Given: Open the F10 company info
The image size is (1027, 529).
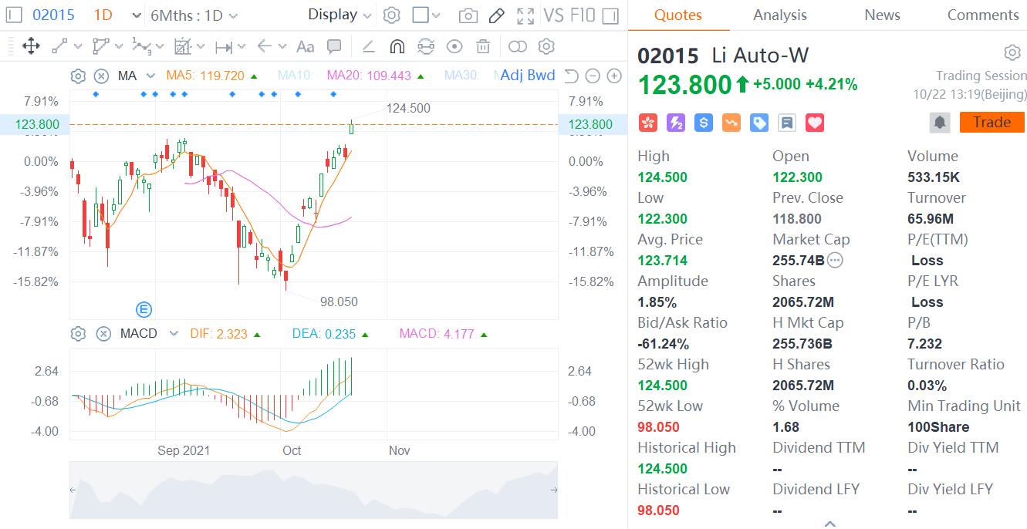Looking at the screenshot, I should (583, 15).
